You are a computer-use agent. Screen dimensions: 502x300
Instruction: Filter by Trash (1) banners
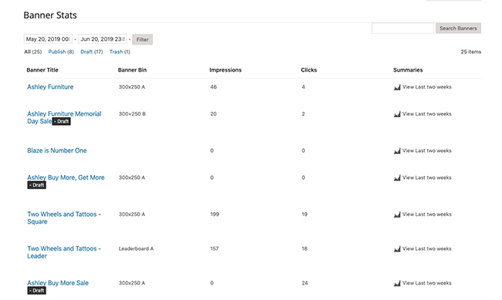120,52
